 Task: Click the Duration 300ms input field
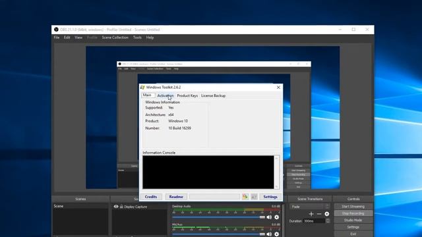tap(314, 221)
